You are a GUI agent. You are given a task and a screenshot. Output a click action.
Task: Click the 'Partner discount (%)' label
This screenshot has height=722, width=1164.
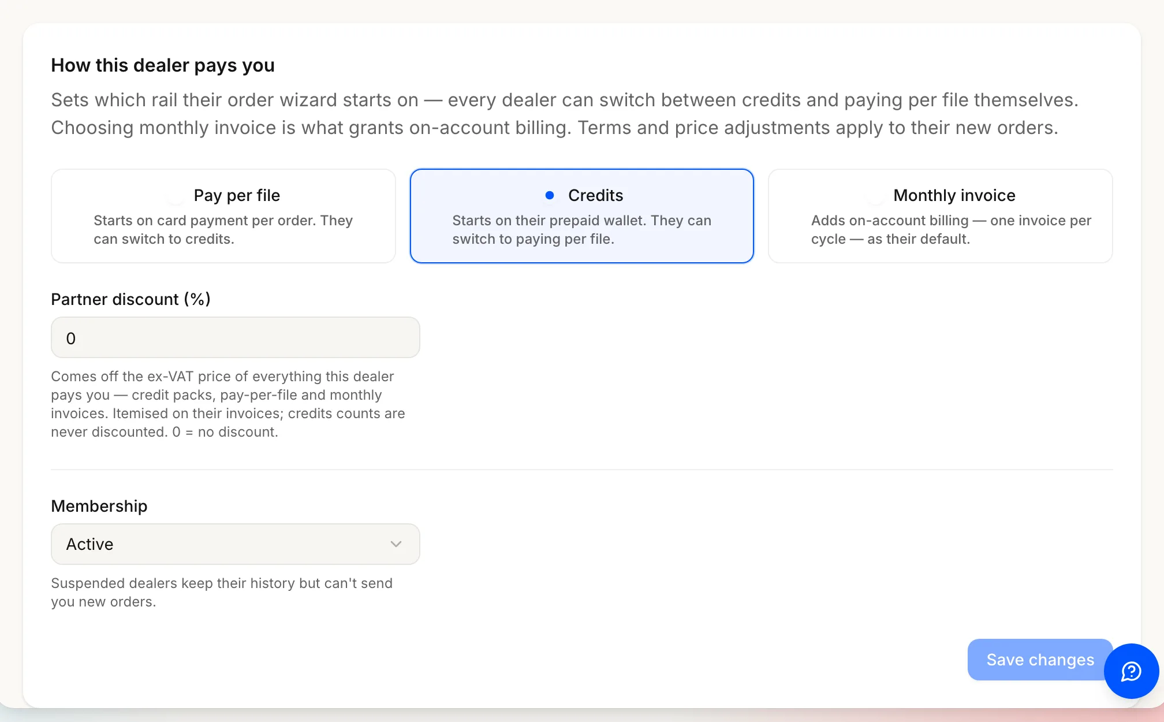[131, 299]
